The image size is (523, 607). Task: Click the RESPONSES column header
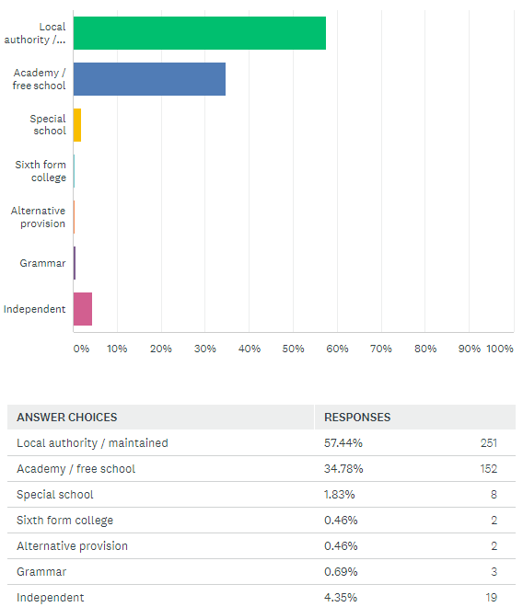pyautogui.click(x=357, y=417)
